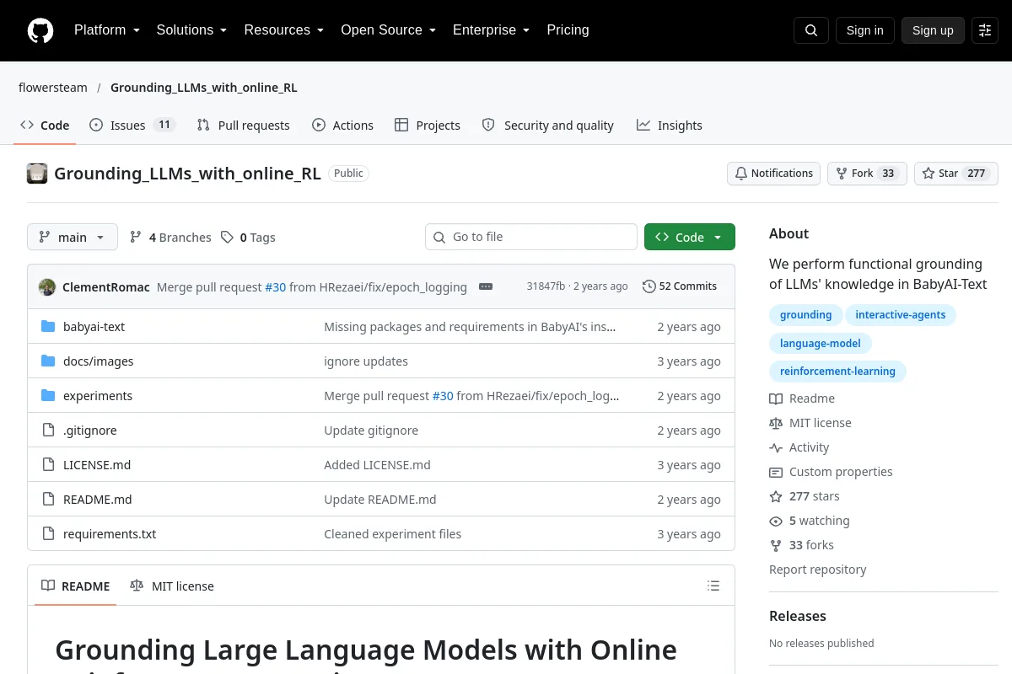Go to Pricing page
The height and width of the screenshot is (674, 1012).
coord(568,30)
